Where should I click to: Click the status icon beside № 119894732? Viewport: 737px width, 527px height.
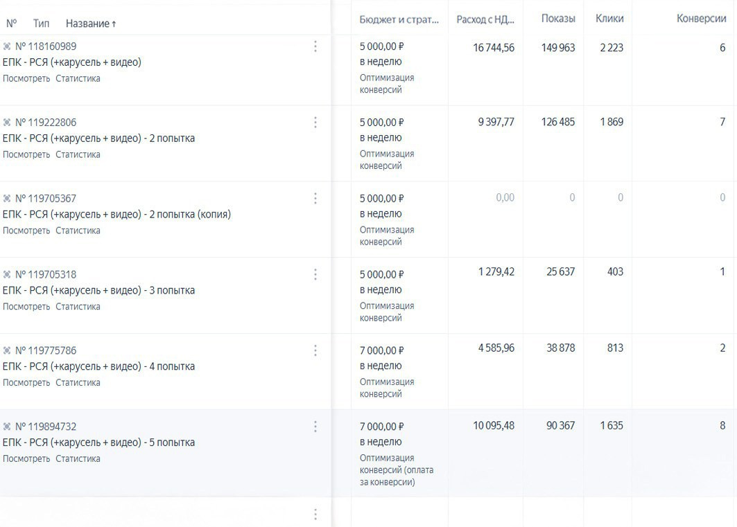[x=7, y=427]
